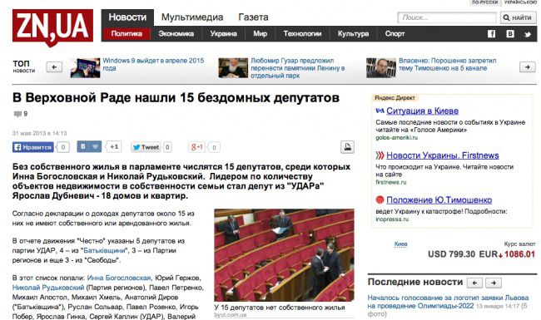Switch to the Мультимедиа tab

tap(192, 17)
